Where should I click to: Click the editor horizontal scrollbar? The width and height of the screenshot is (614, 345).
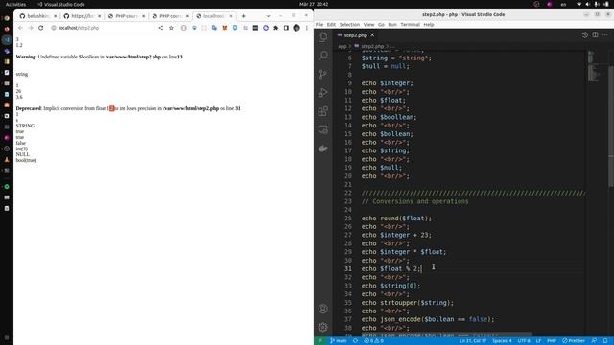446,334
